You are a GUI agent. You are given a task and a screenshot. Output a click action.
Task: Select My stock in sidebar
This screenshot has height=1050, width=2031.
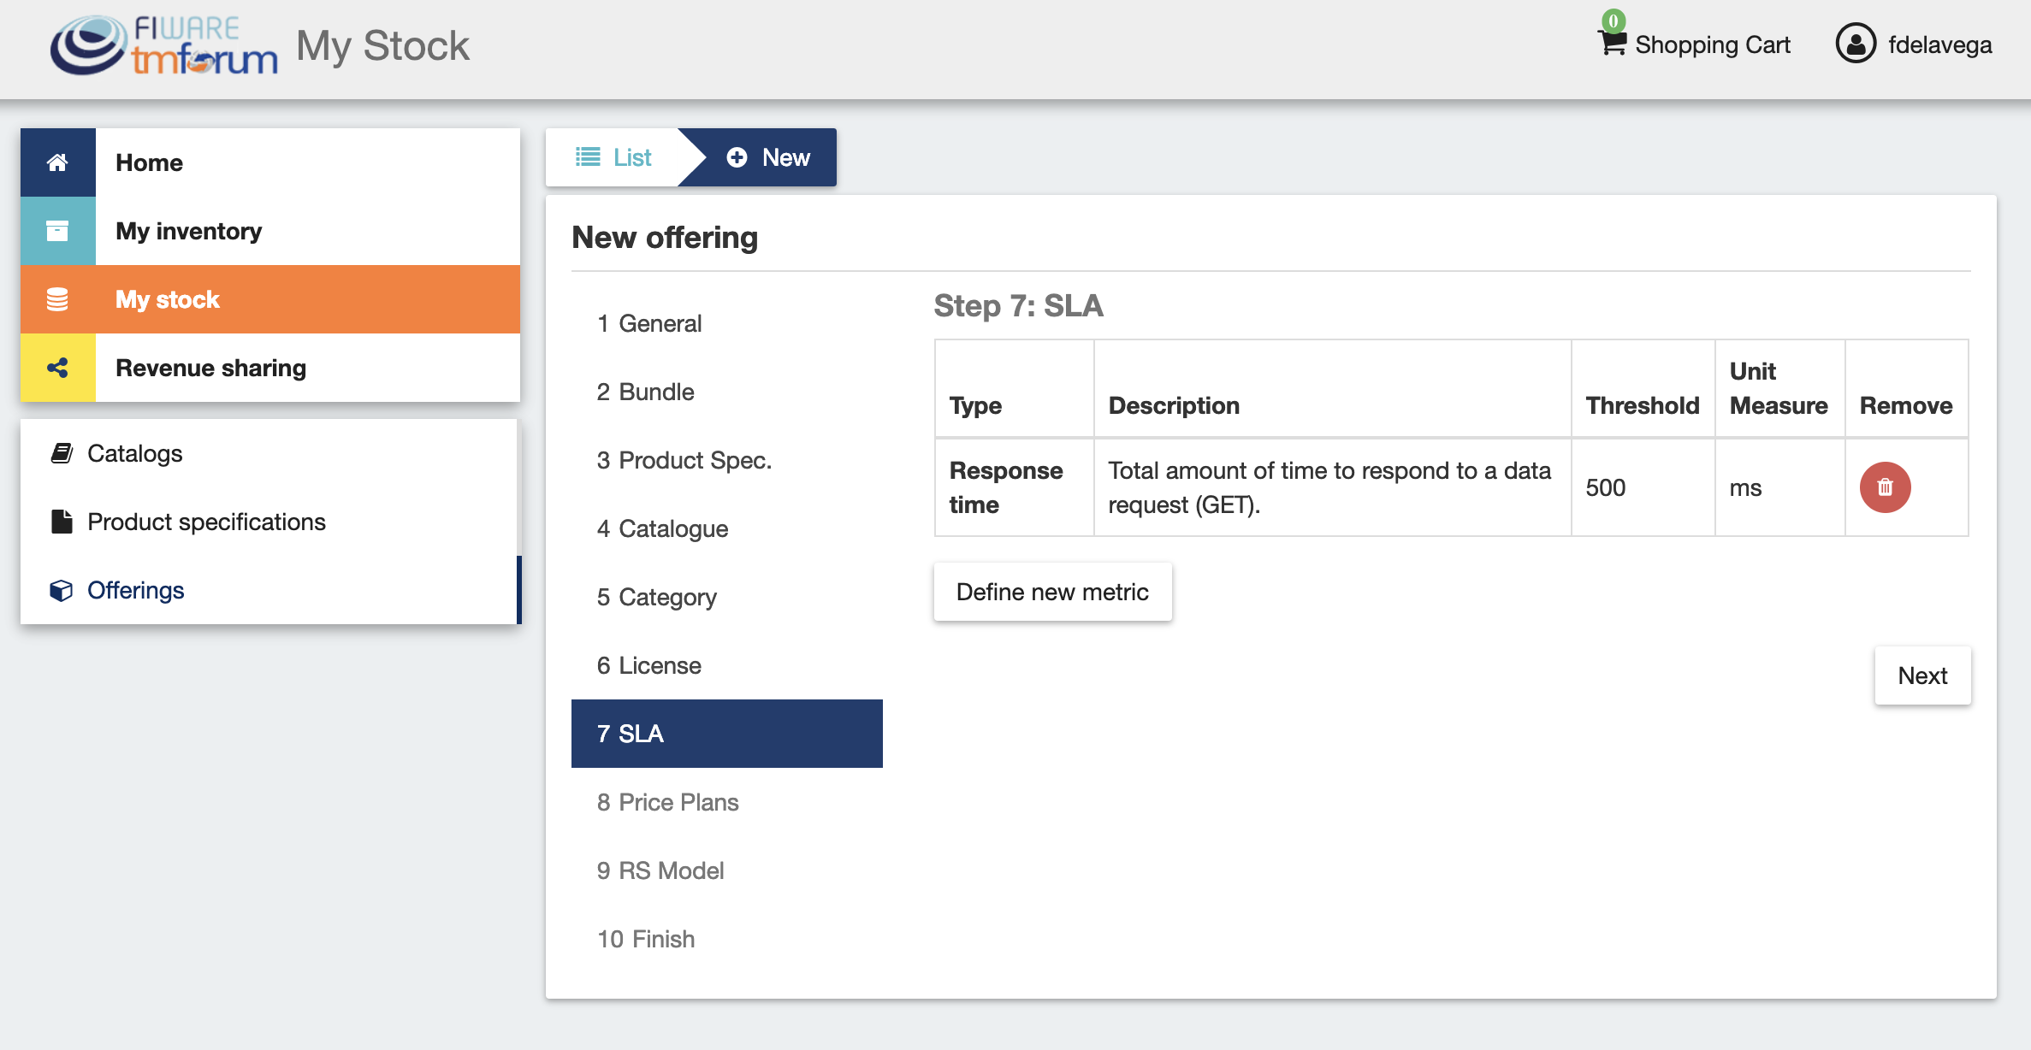(x=270, y=299)
